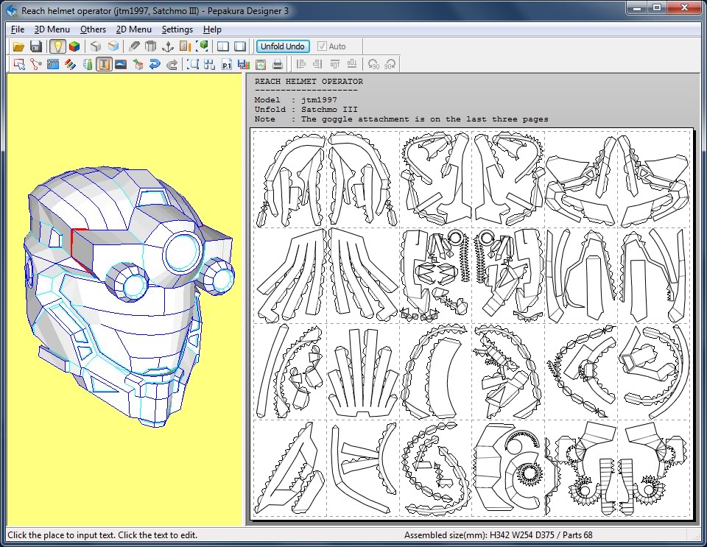707x547 pixels.
Task: Click the colored pencils edge color icon
Action: click(70, 65)
